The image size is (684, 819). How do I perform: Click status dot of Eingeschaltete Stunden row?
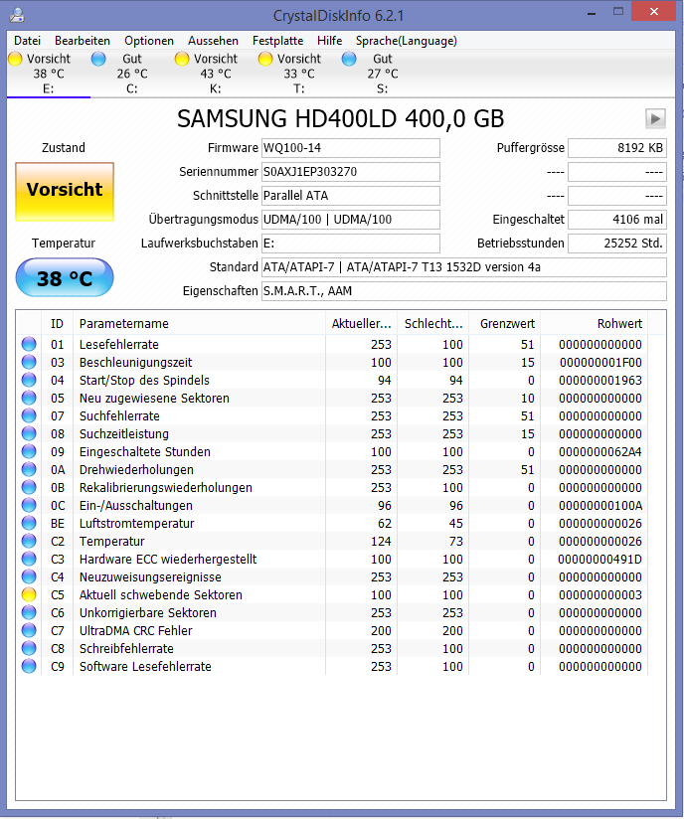click(29, 451)
